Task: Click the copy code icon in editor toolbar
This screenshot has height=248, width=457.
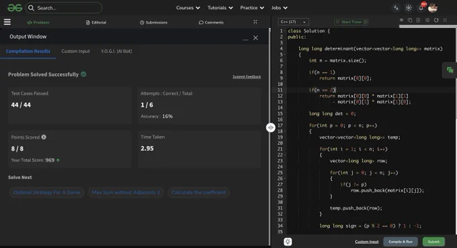Action: click(410, 20)
